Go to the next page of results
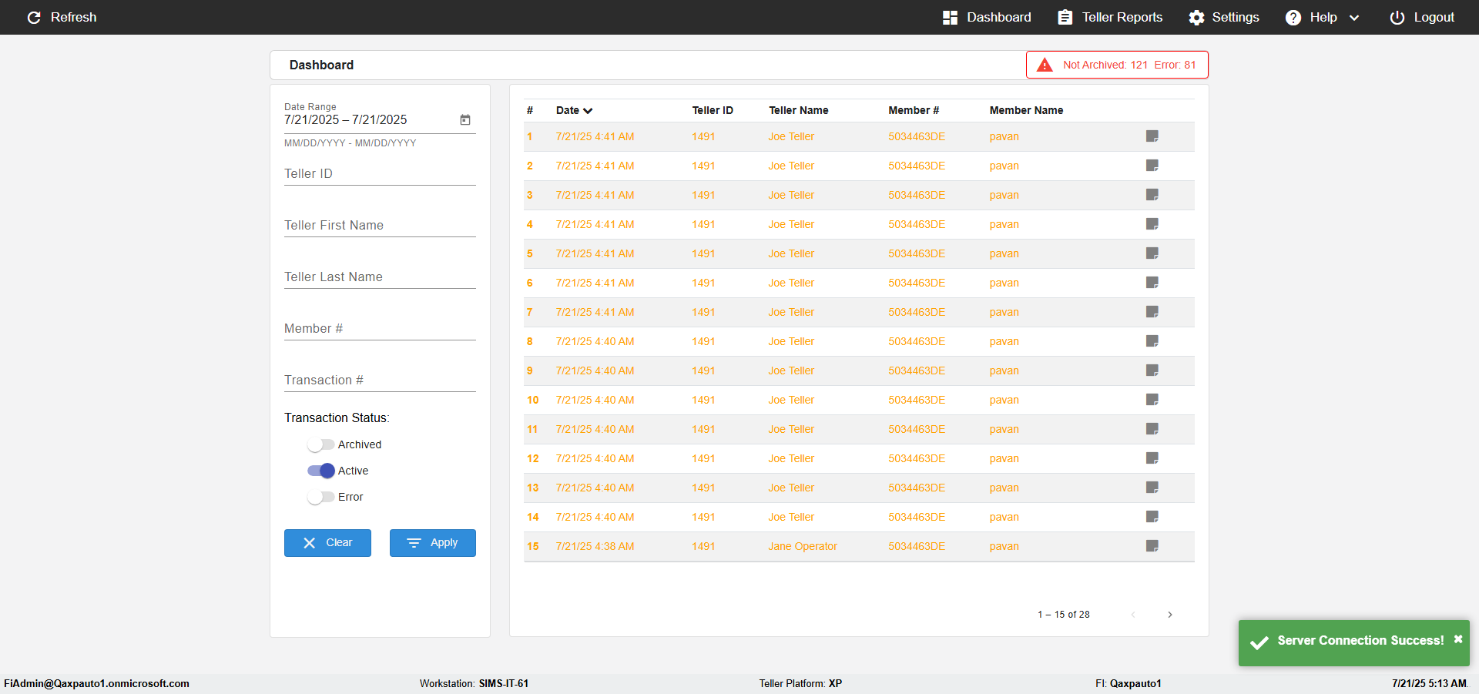 point(1170,615)
